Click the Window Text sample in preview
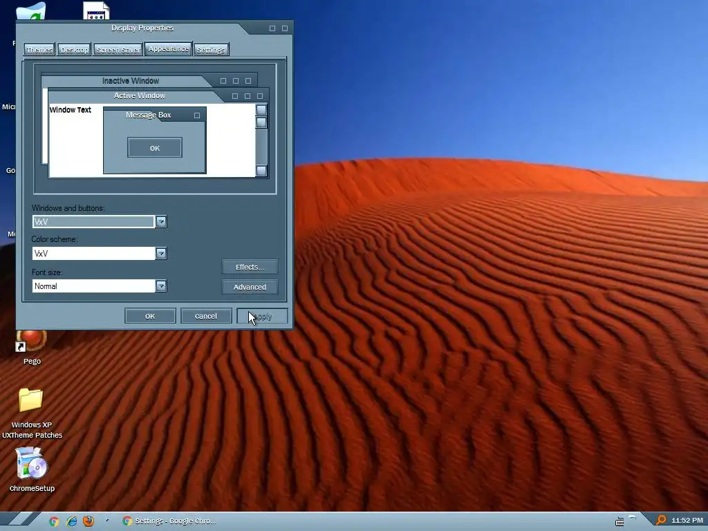The height and width of the screenshot is (531, 708). 71,110
